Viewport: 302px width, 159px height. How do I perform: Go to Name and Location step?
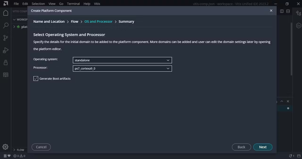tap(49, 21)
